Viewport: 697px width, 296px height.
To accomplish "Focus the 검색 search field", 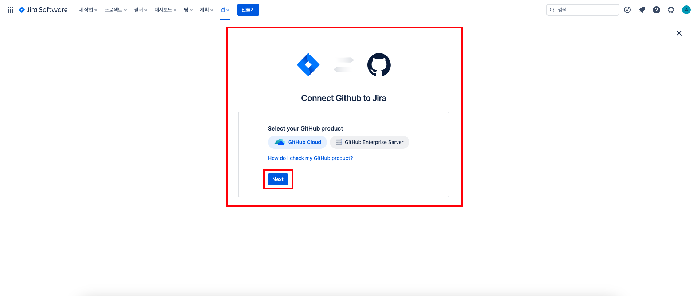I will click(583, 10).
